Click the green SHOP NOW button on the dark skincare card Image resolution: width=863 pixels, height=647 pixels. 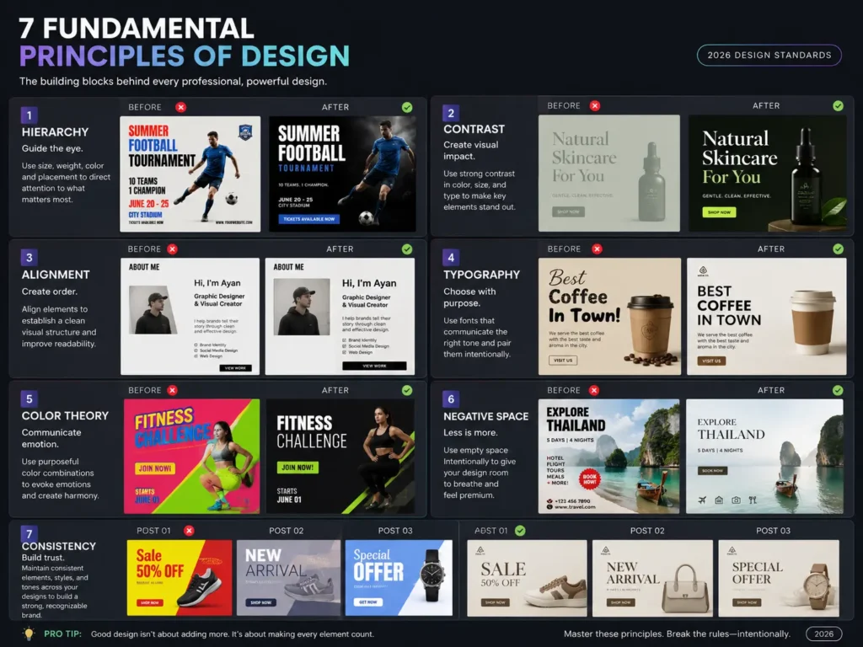coord(719,211)
